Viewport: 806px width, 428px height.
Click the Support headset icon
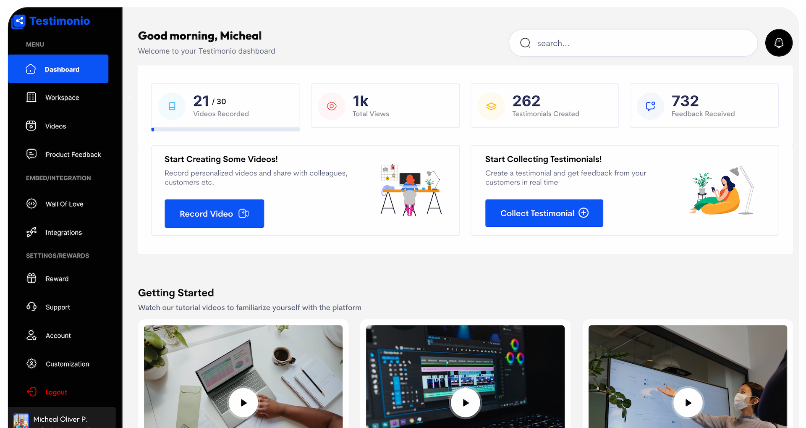(x=31, y=307)
